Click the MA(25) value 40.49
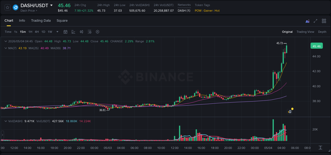 (x=44, y=48)
